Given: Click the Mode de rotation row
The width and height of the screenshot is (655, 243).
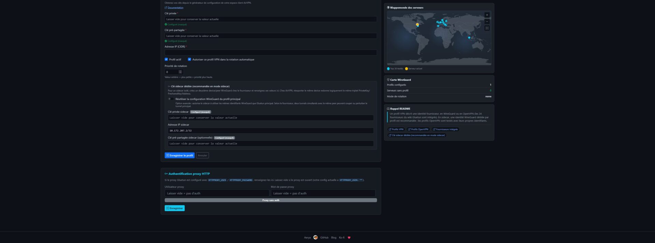Looking at the screenshot, I should pyautogui.click(x=439, y=96).
